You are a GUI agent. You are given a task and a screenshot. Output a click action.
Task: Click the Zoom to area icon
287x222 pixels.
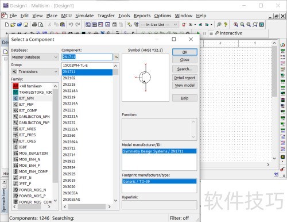click(x=249, y=25)
